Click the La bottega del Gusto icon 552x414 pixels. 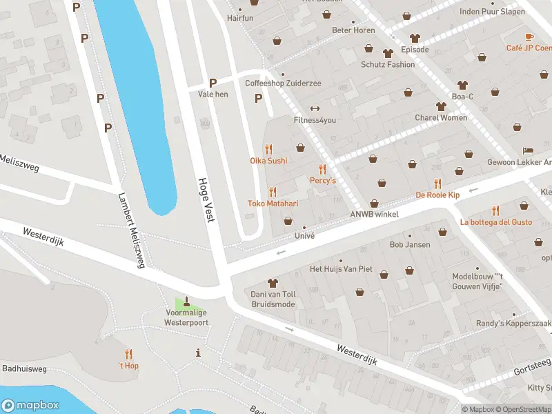click(495, 210)
